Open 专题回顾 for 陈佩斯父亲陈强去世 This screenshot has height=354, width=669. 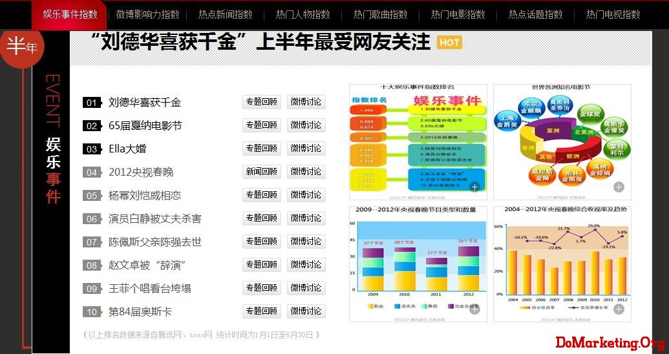coord(262,242)
